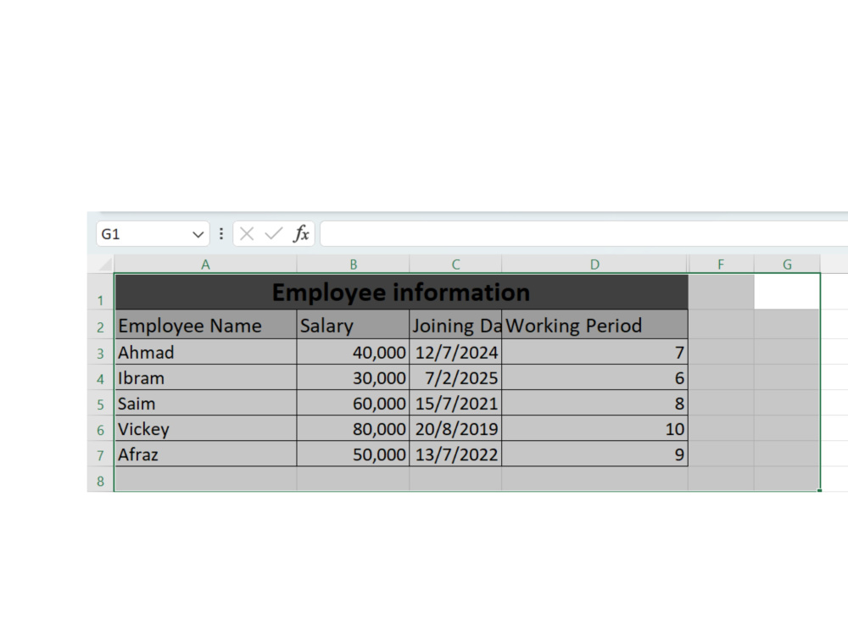Select column G header

(x=788, y=265)
